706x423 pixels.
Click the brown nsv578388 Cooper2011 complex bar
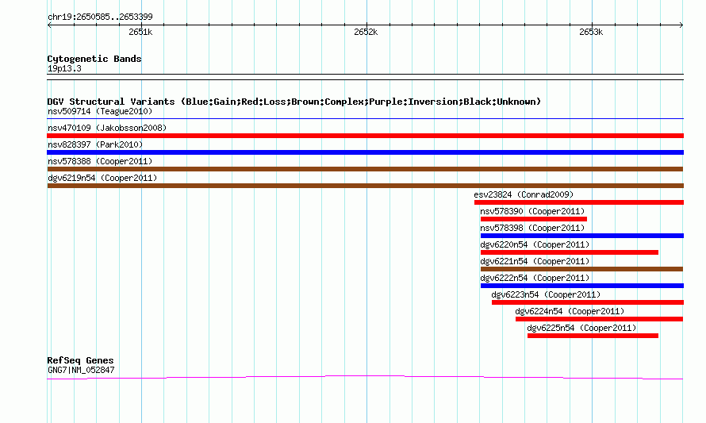tap(365, 169)
